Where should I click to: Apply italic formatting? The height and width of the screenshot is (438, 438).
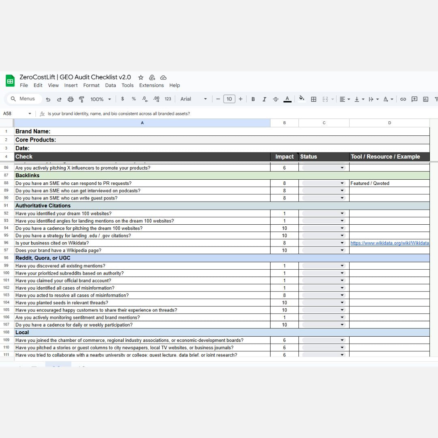point(264,99)
